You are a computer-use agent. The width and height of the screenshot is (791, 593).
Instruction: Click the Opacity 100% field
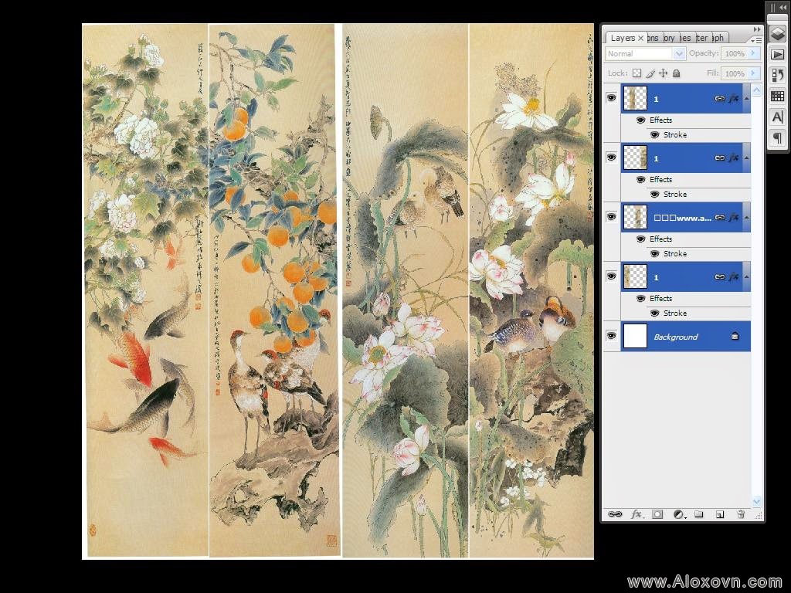click(735, 53)
